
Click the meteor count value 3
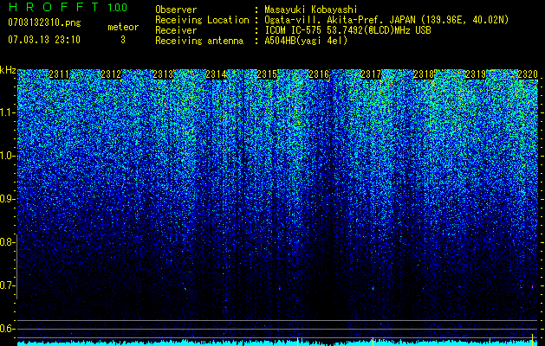[123, 40]
